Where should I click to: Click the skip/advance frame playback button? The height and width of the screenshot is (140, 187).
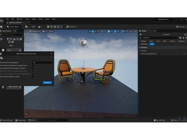[52, 27]
